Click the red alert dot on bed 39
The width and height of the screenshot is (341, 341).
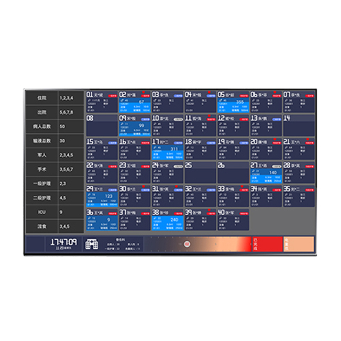pos(209,210)
